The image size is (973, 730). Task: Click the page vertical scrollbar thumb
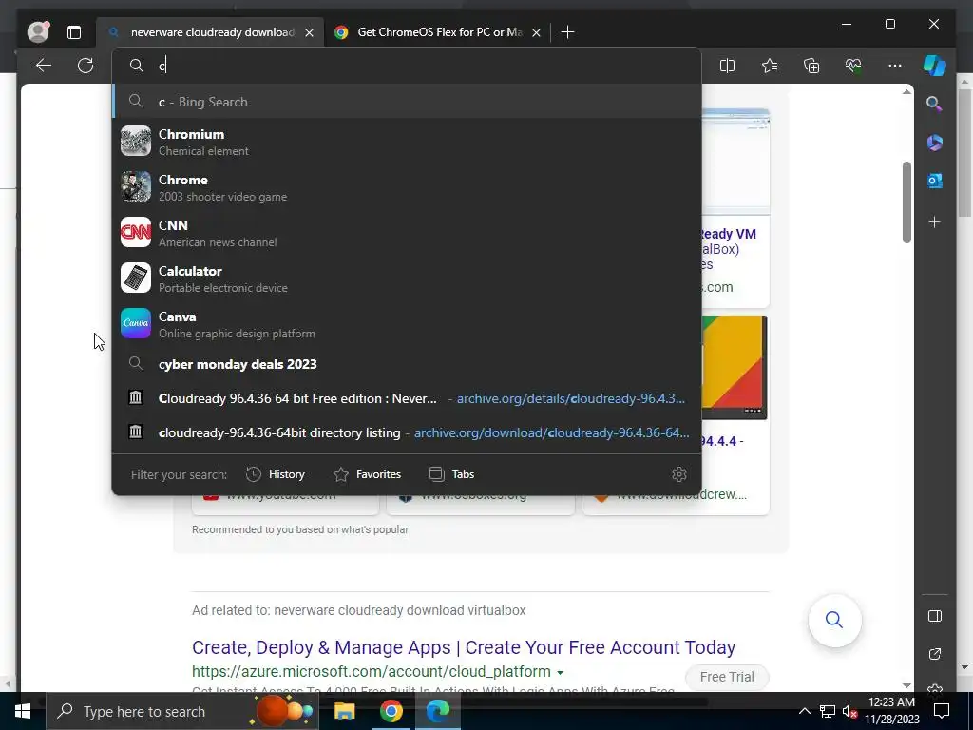tap(906, 202)
